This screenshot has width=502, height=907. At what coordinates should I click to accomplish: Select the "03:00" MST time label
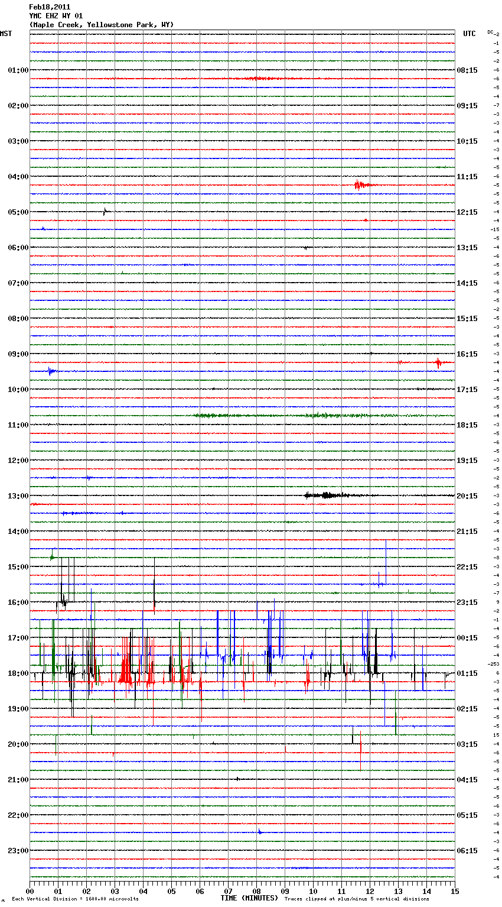pos(18,141)
